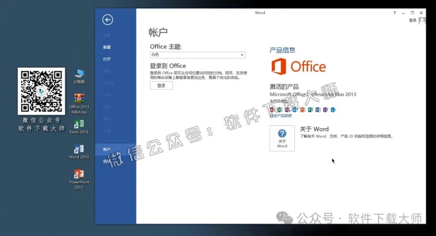Click the 产品信息 heading
The image size is (436, 236).
[x=283, y=50]
